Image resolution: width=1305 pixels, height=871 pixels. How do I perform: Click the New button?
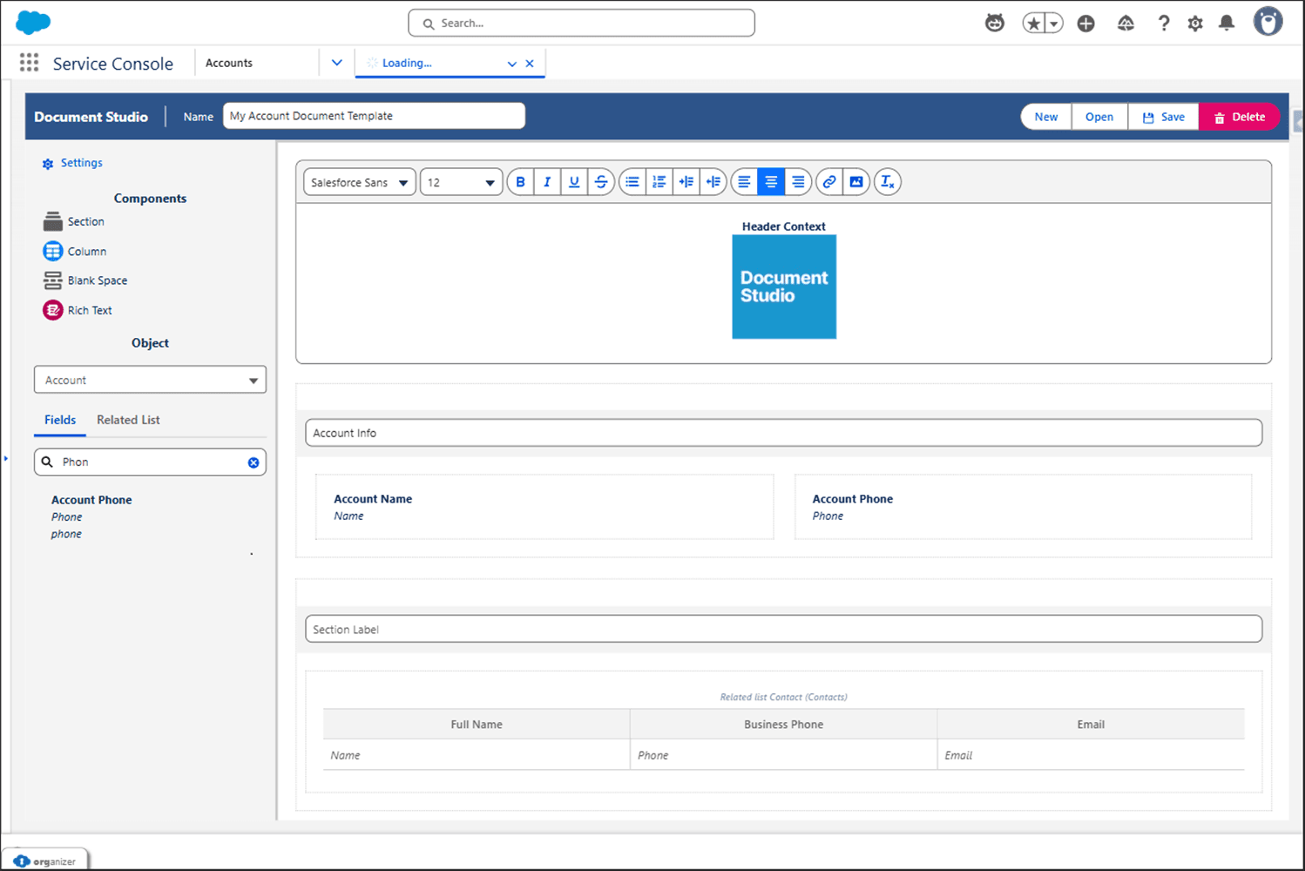(x=1046, y=117)
